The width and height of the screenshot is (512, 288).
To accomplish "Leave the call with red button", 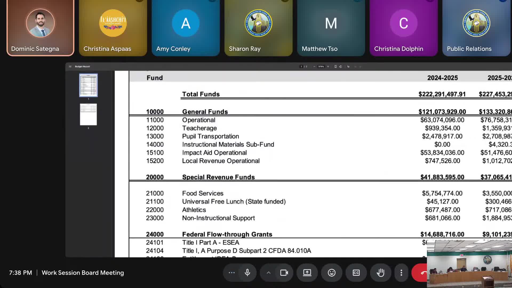I will [420, 273].
